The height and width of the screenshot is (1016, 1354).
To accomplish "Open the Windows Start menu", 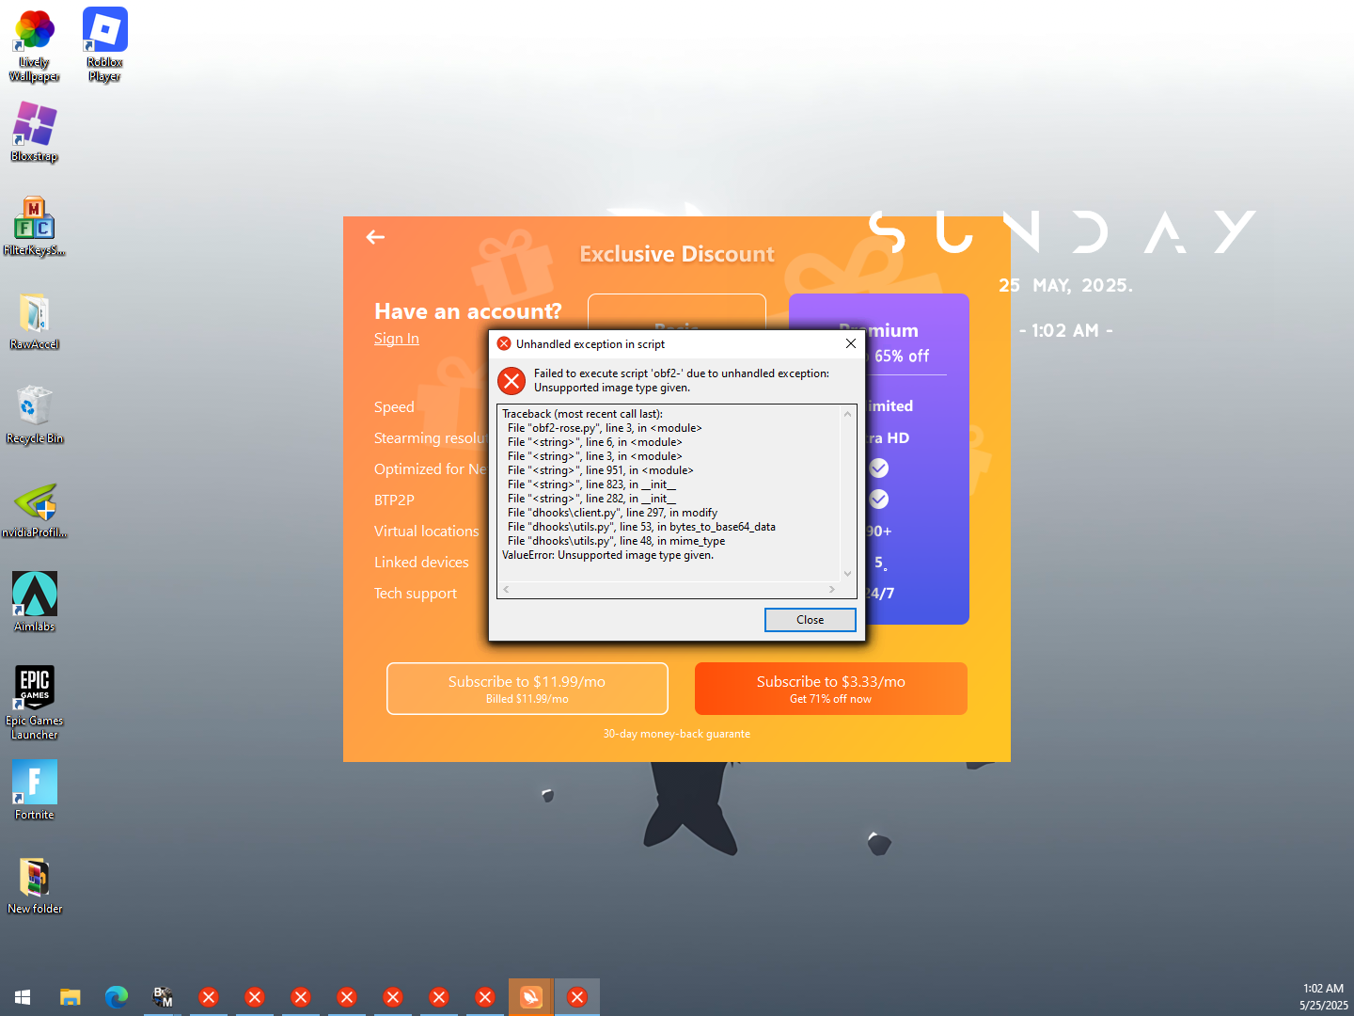I will point(24,997).
